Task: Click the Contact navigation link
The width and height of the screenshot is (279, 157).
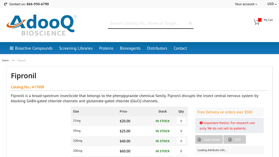Action: (x=180, y=48)
